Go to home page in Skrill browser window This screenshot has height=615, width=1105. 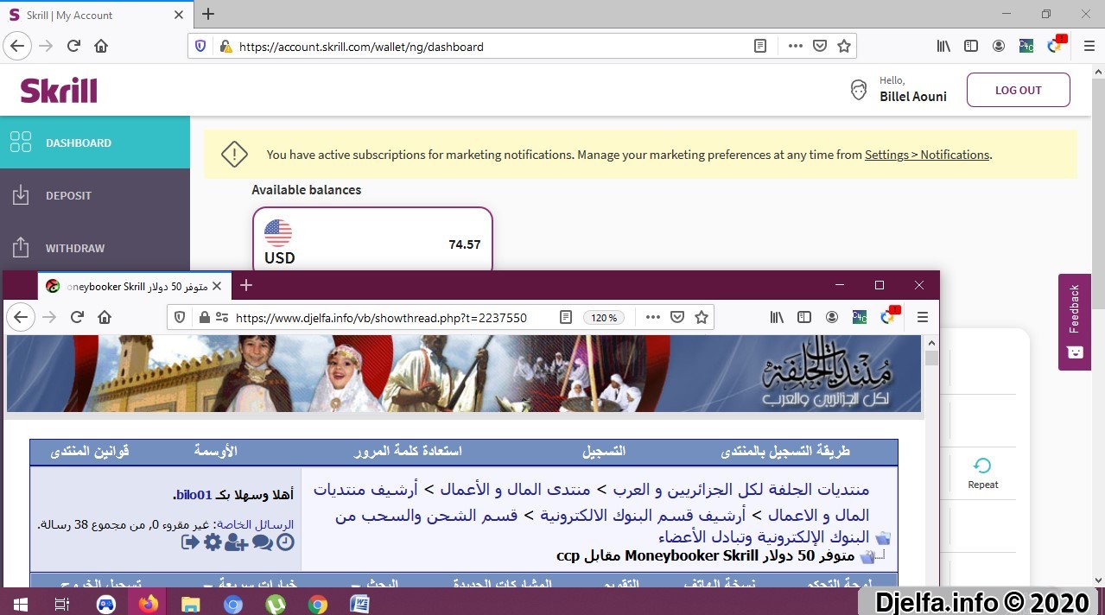[101, 47]
